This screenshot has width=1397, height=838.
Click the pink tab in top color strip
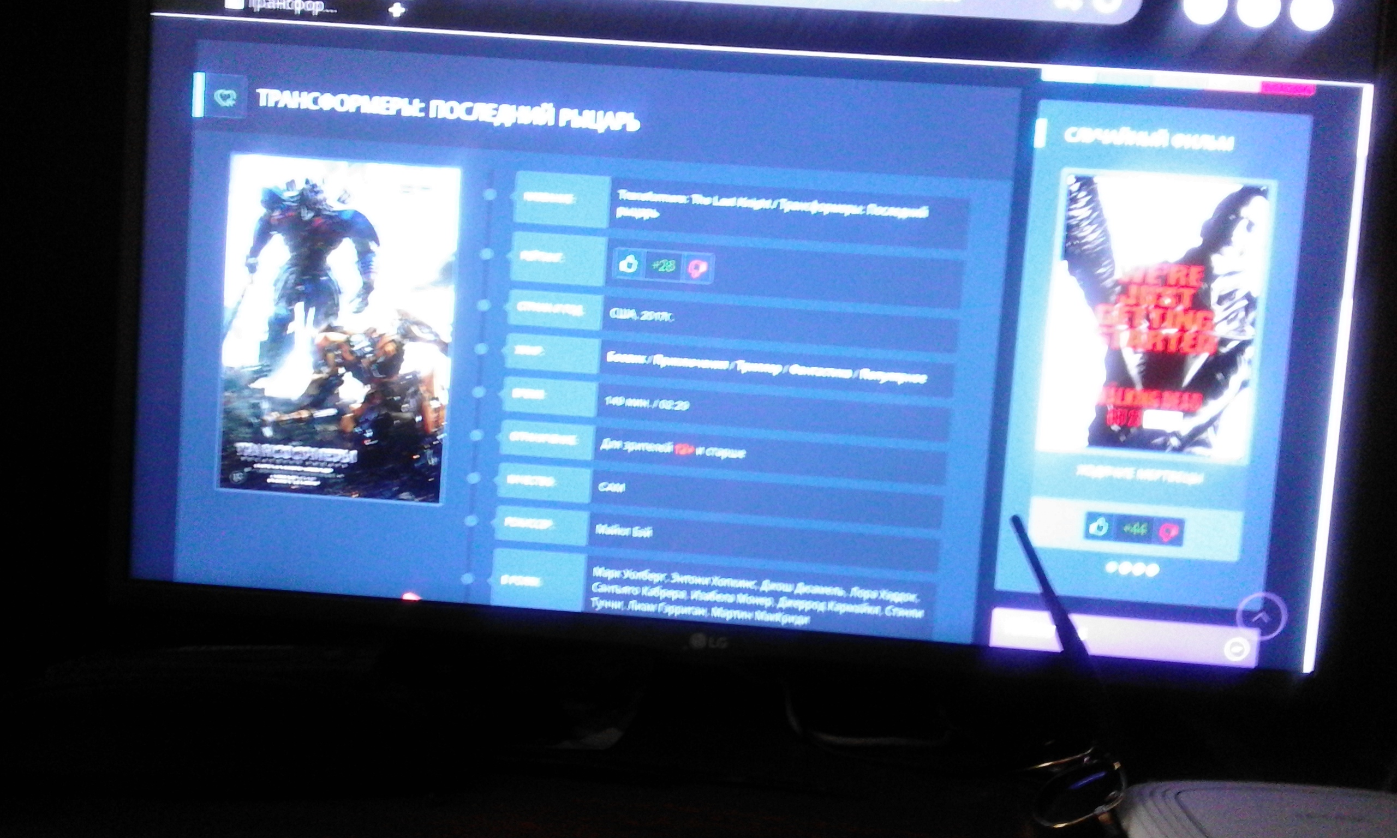click(1289, 89)
